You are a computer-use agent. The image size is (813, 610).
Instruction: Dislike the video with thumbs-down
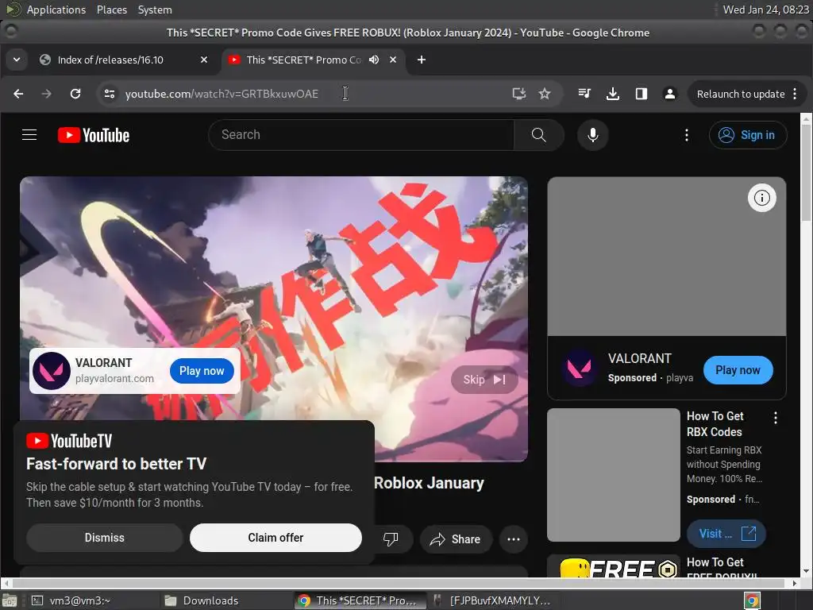(x=391, y=539)
